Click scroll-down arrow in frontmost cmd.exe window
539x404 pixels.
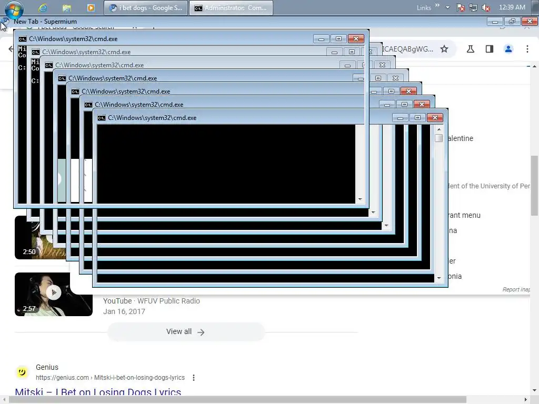click(x=438, y=278)
